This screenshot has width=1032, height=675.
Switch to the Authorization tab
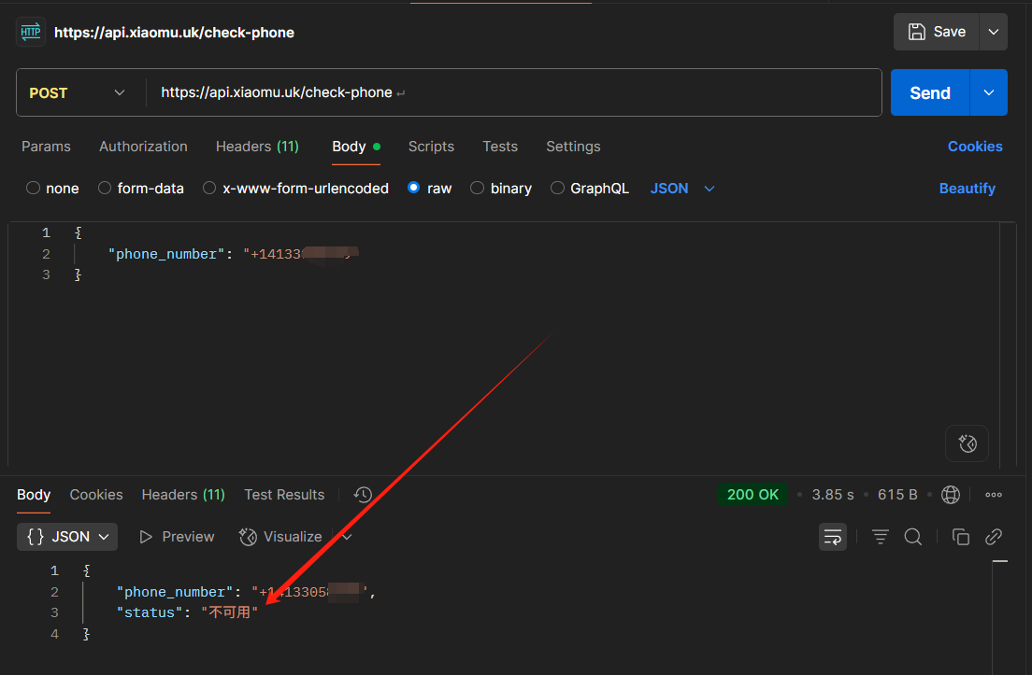pyautogui.click(x=143, y=147)
